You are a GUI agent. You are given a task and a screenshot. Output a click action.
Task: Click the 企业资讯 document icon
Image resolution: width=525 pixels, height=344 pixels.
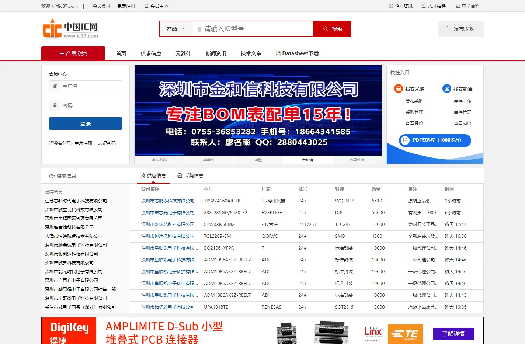391,6
